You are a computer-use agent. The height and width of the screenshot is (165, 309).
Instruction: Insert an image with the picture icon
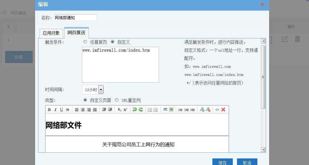coord(171,110)
